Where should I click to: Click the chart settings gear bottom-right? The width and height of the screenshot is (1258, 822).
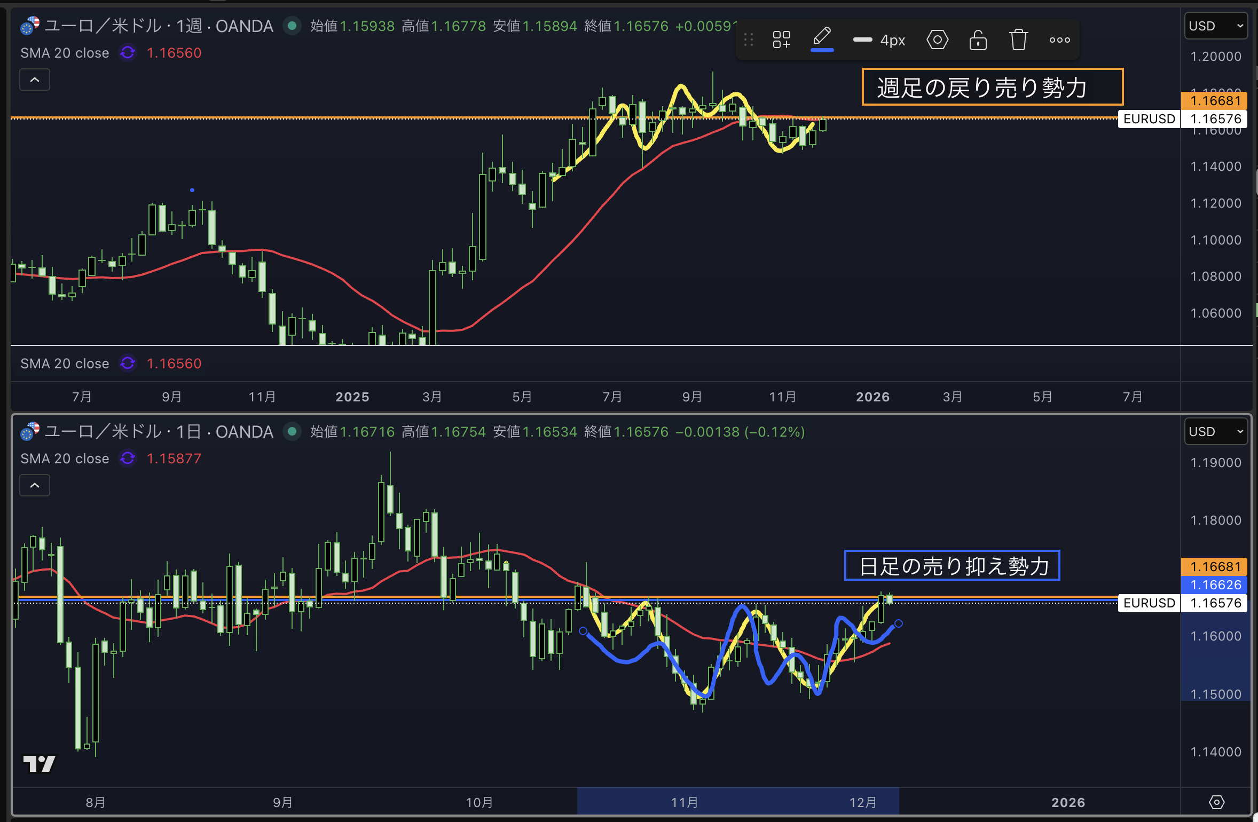pyautogui.click(x=1216, y=802)
